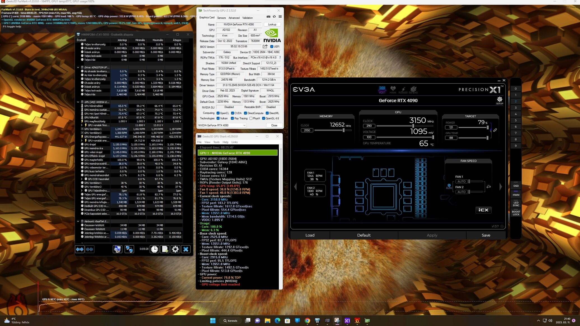This screenshot has height=326, width=580.
Task: Start logging with document plus icon
Action: pos(165,249)
